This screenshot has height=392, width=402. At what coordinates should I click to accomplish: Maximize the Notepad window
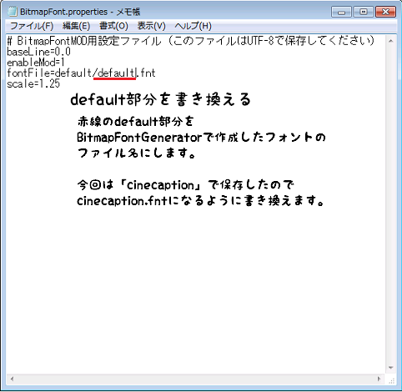(364, 12)
